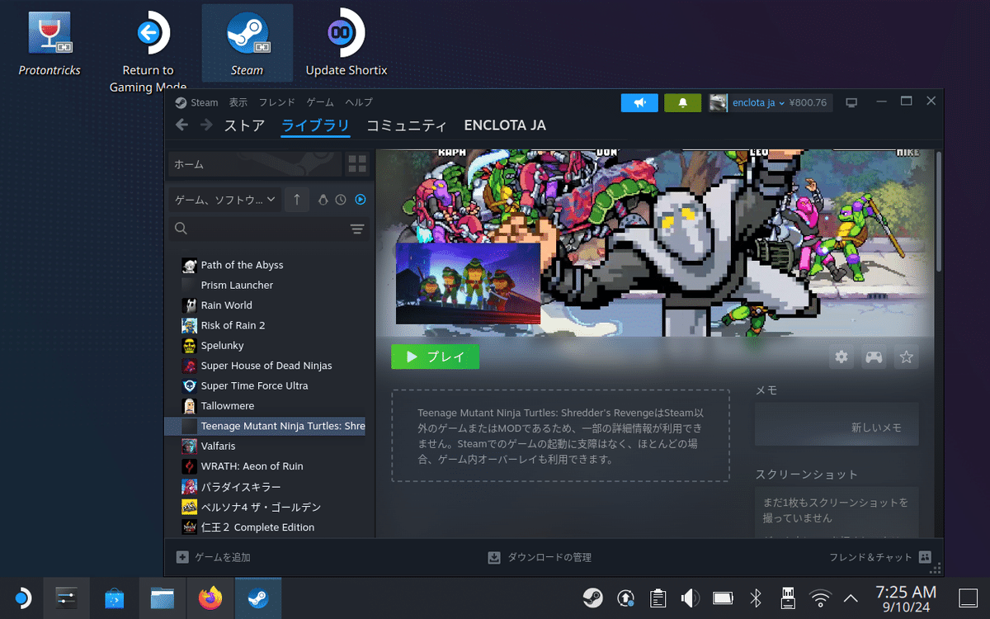Open the game settings gear icon
Image resolution: width=990 pixels, height=619 pixels.
841,357
